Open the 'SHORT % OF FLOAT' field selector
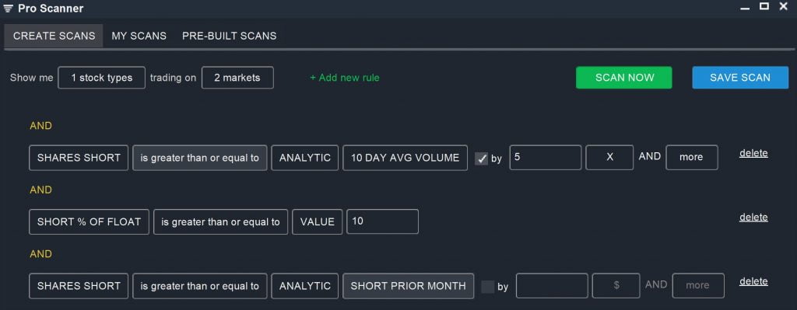The width and height of the screenshot is (797, 310). [x=89, y=221]
